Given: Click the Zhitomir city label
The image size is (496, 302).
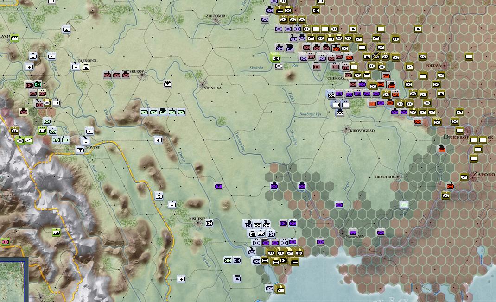Looking at the screenshot, I should [216, 16].
